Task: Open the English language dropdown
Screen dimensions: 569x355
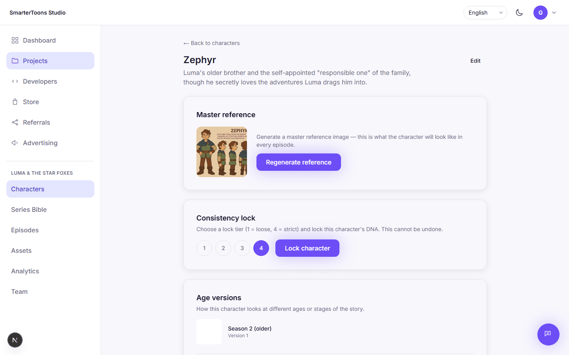Action: pos(485,13)
